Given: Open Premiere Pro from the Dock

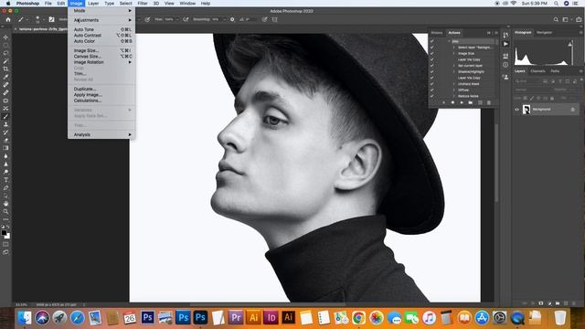Looking at the screenshot, I should [x=236, y=317].
